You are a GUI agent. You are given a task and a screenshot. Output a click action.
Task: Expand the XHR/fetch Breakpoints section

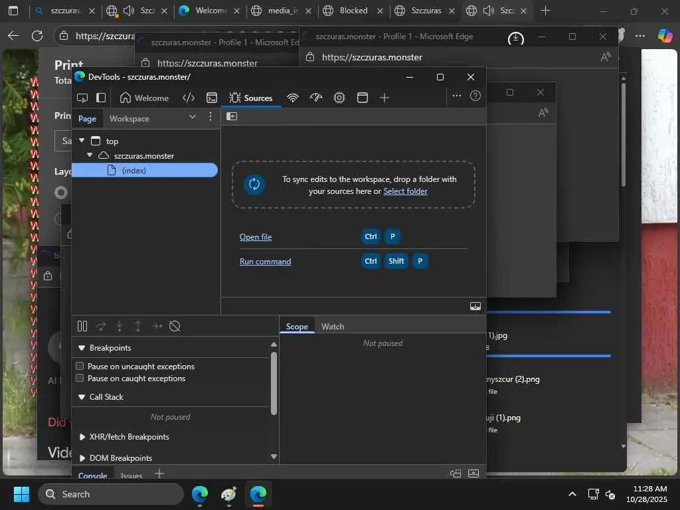[x=82, y=437]
